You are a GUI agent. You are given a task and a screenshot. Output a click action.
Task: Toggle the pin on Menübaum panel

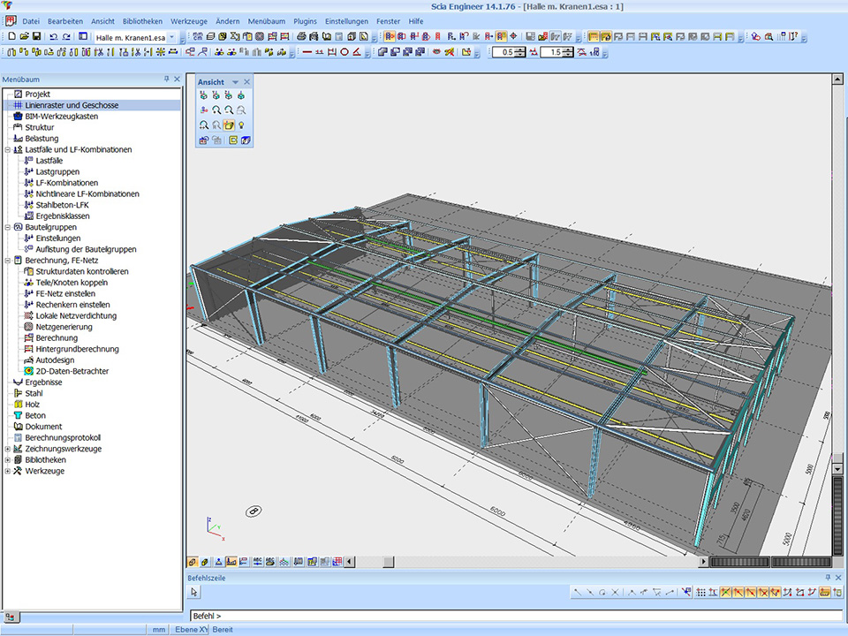click(x=166, y=79)
